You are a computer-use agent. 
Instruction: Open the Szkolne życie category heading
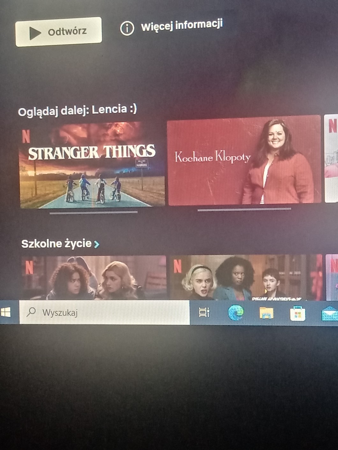pos(56,244)
